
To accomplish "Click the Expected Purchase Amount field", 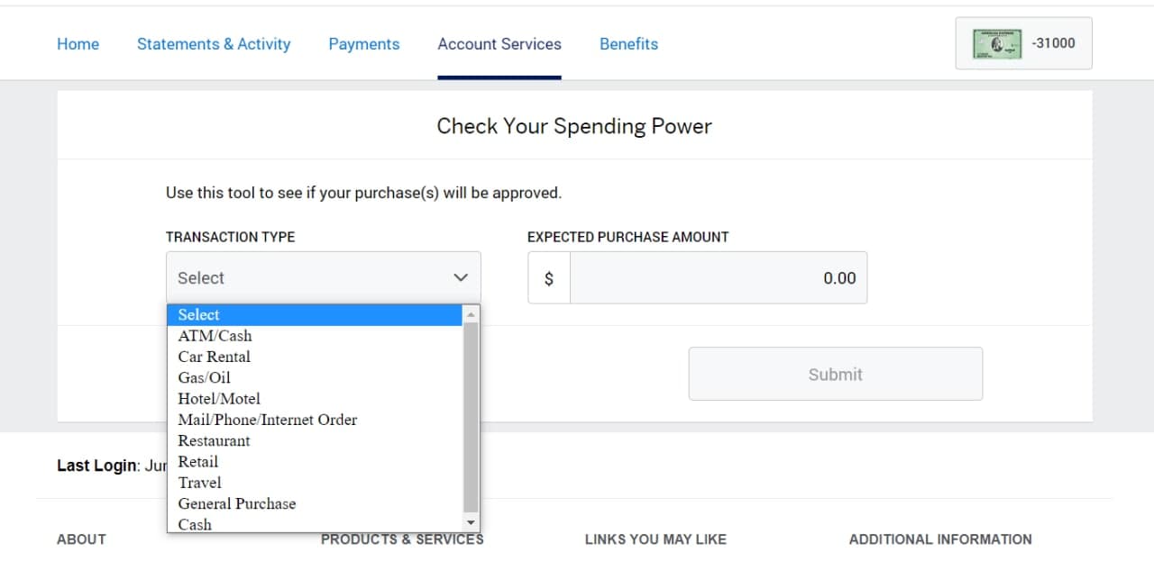I will [x=718, y=278].
